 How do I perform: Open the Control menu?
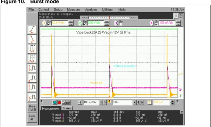[x=43, y=10]
